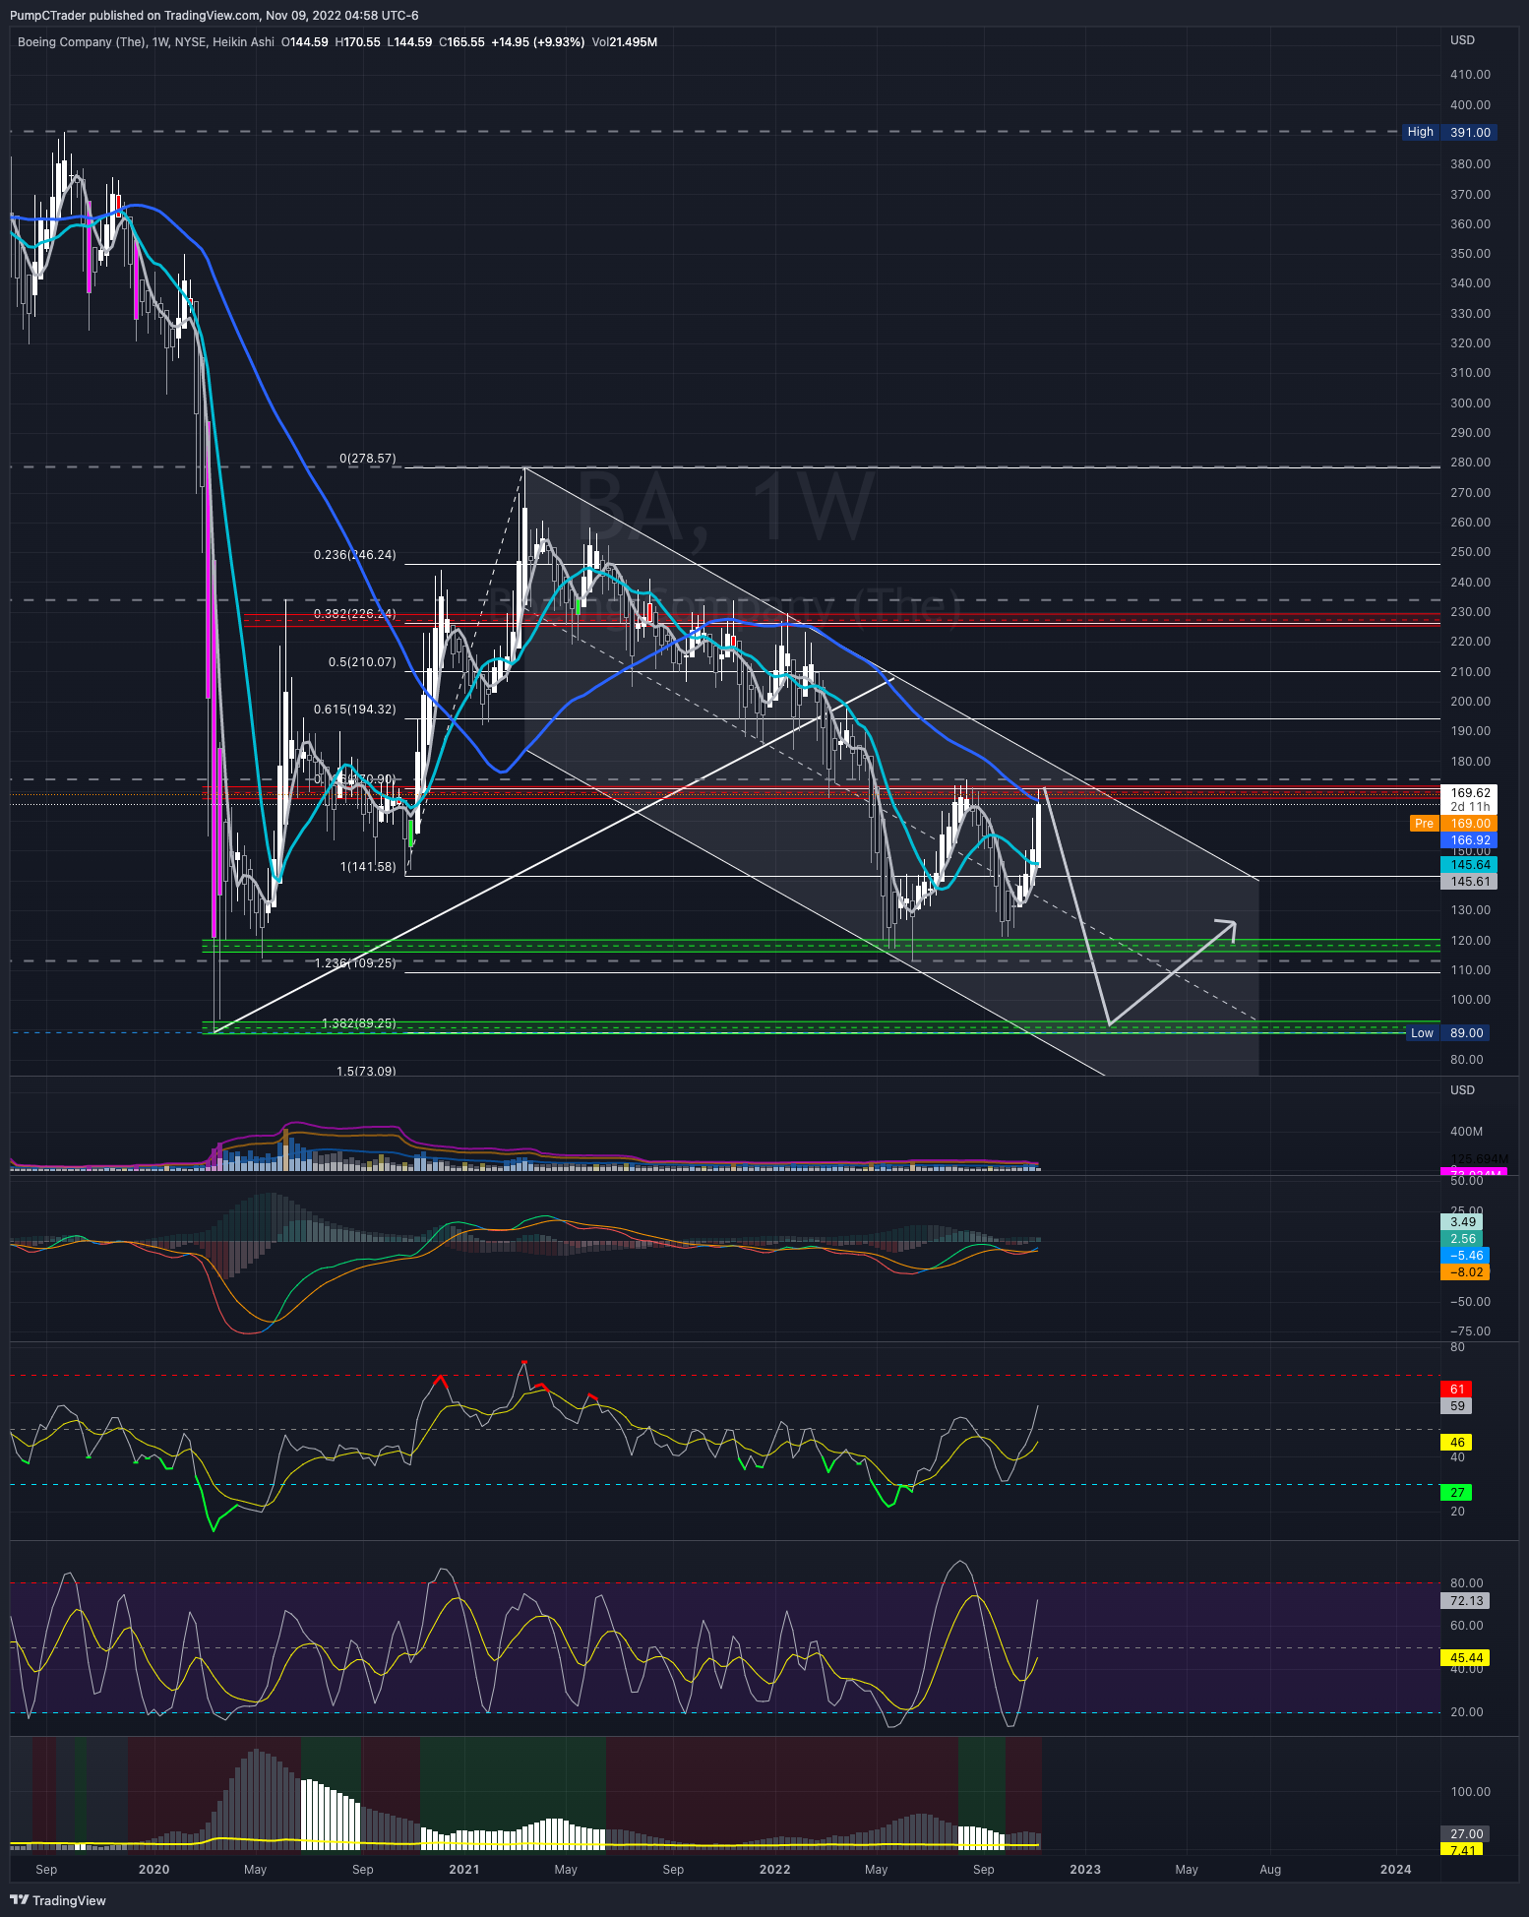Click the Low 89.00 price tag
1529x1917 pixels.
[x=1447, y=1032]
